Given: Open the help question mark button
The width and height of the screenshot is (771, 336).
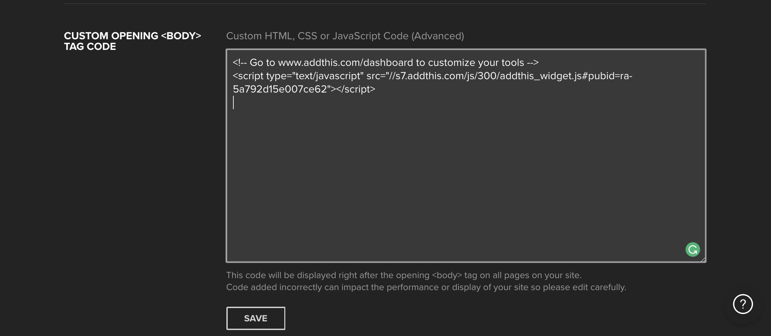Looking at the screenshot, I should click(x=743, y=304).
